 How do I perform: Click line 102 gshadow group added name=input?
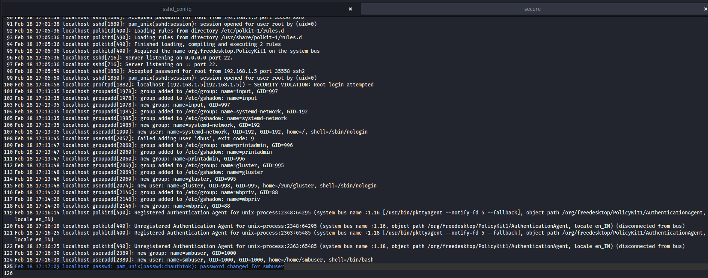click(x=136, y=98)
